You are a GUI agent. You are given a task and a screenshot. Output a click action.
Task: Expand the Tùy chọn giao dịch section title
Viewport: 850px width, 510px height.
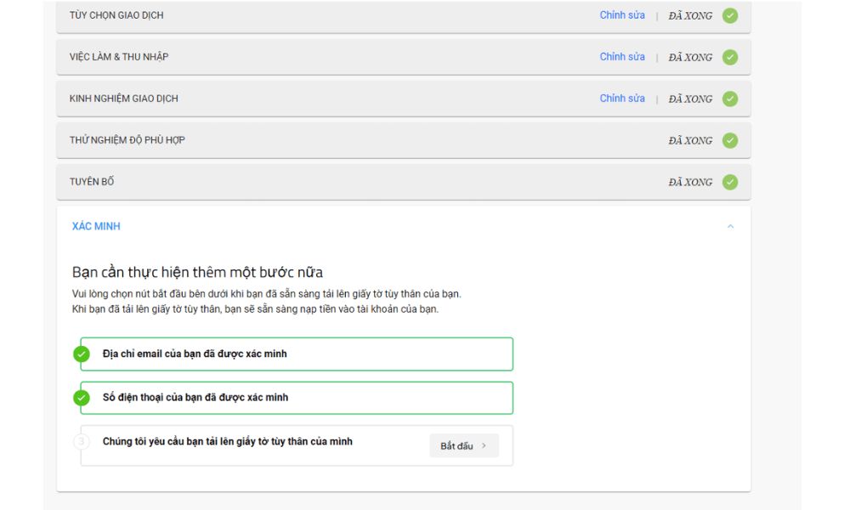pos(116,15)
